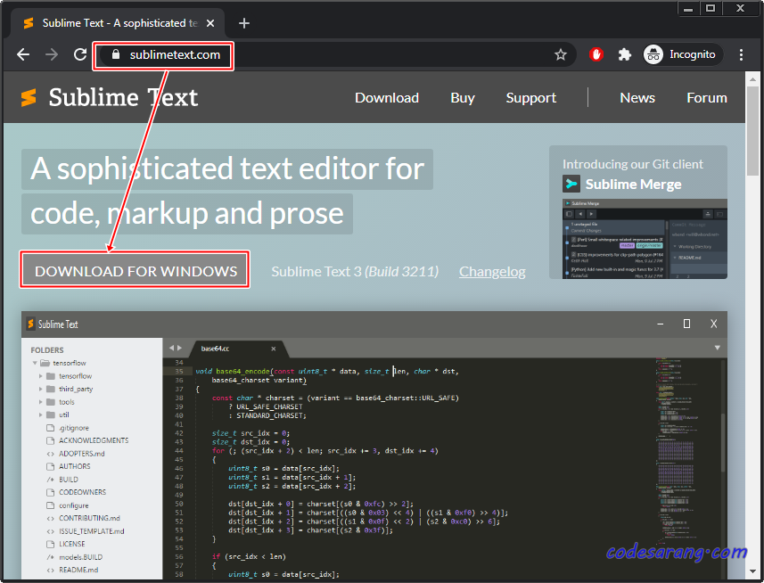Close the Sublime Text browser tab
This screenshot has height=583, width=764.
click(210, 23)
